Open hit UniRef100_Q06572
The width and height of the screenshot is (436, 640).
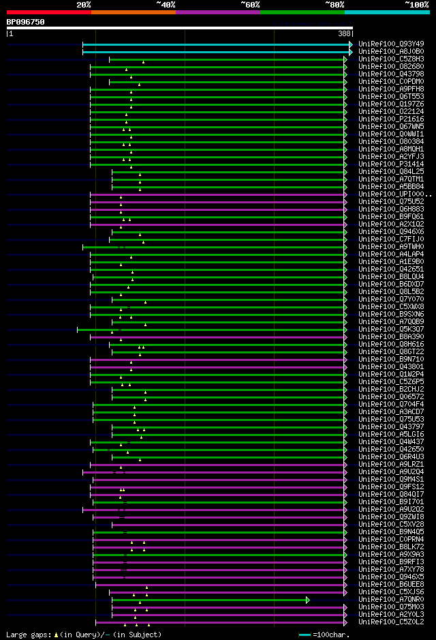(391, 396)
